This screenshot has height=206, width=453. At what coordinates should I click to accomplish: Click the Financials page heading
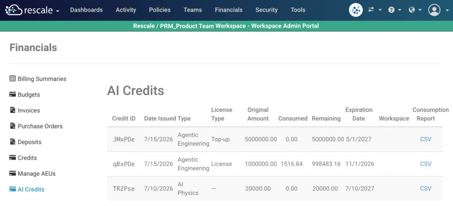33,48
